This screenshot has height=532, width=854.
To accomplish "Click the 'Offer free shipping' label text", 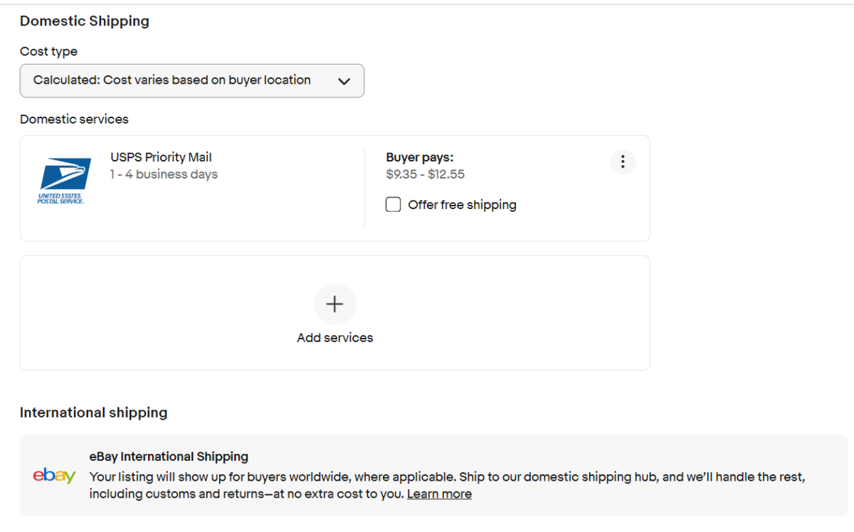I will click(x=462, y=205).
